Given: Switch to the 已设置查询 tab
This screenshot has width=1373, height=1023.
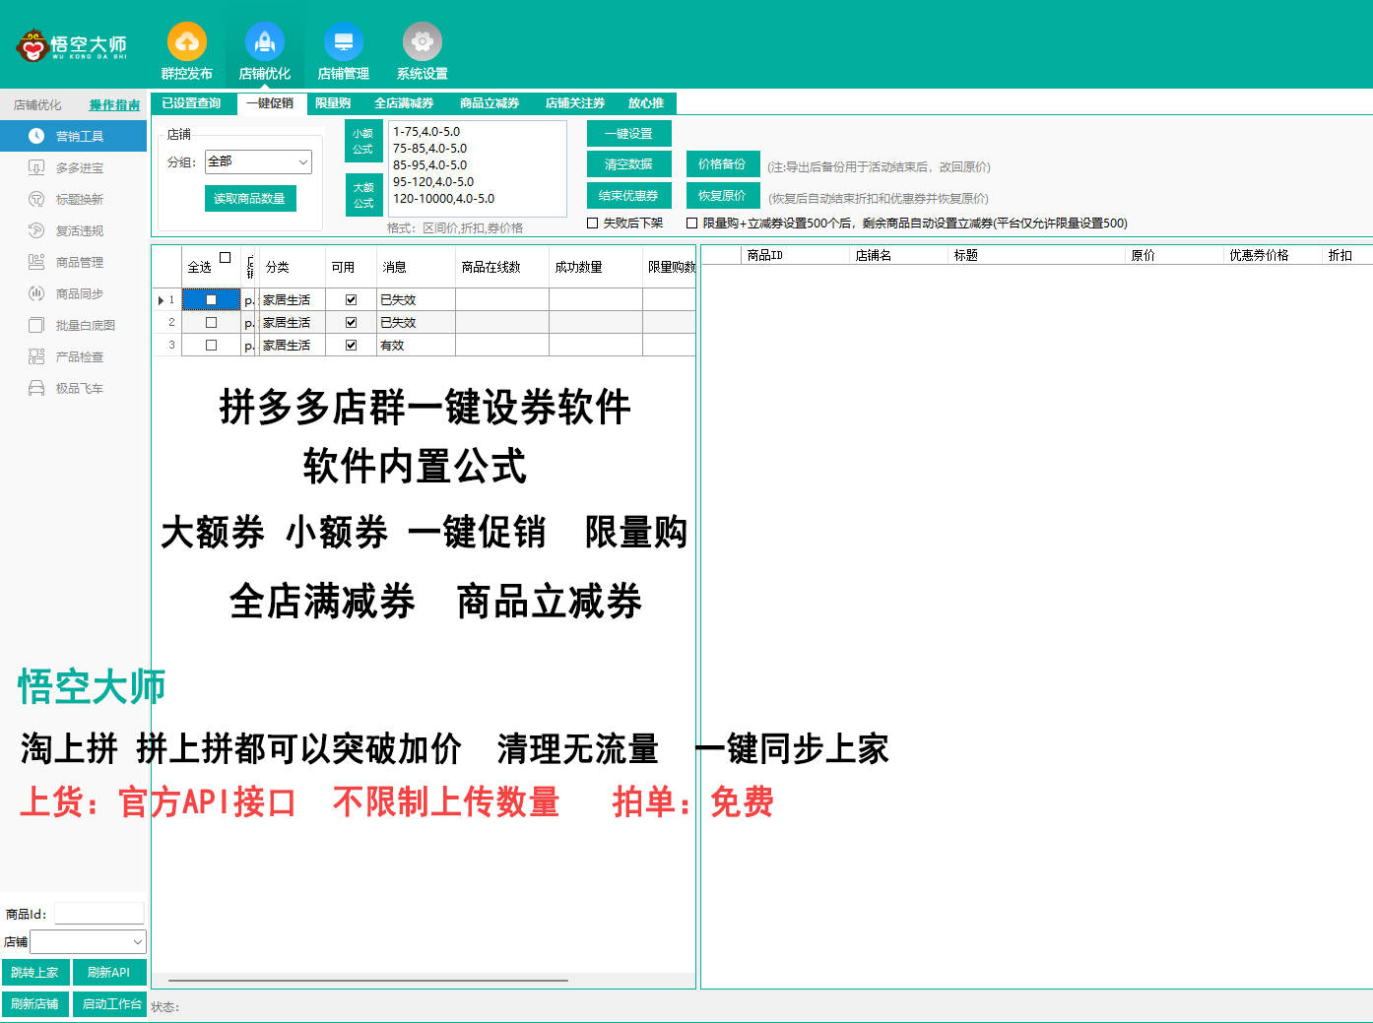Looking at the screenshot, I should (191, 103).
